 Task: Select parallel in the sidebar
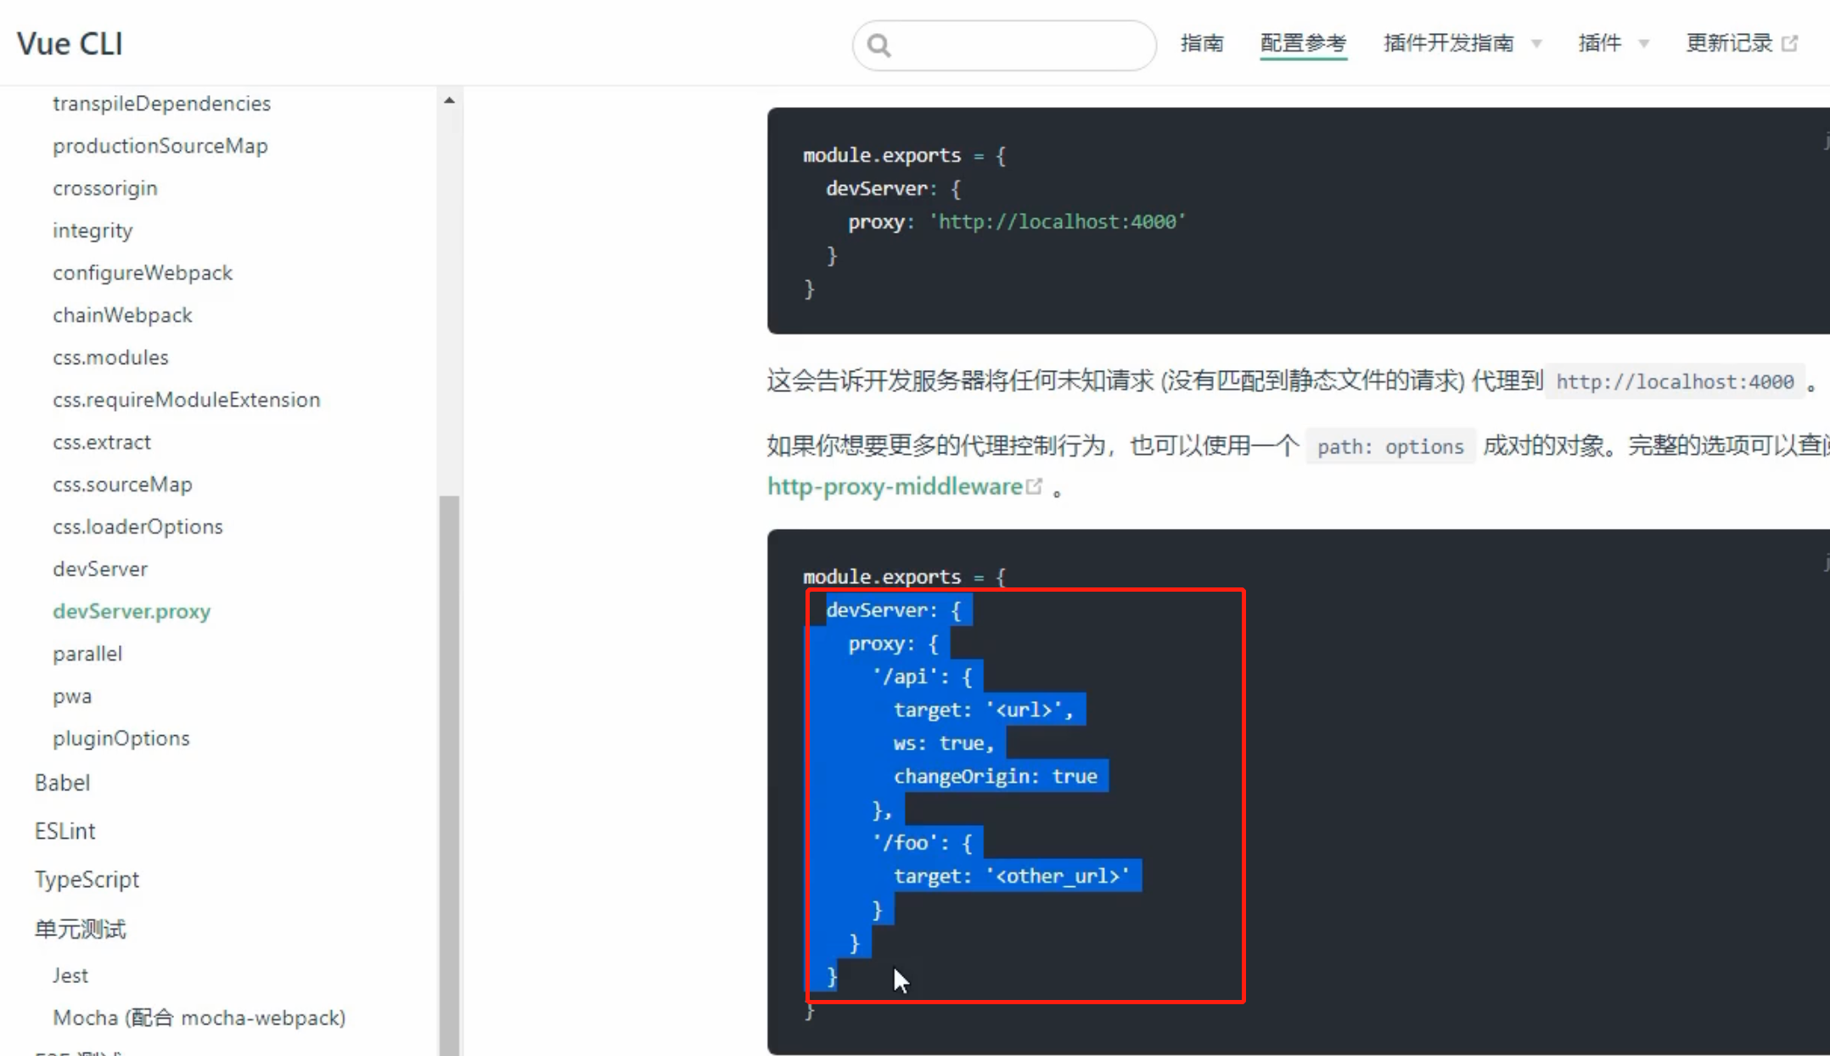[87, 654]
